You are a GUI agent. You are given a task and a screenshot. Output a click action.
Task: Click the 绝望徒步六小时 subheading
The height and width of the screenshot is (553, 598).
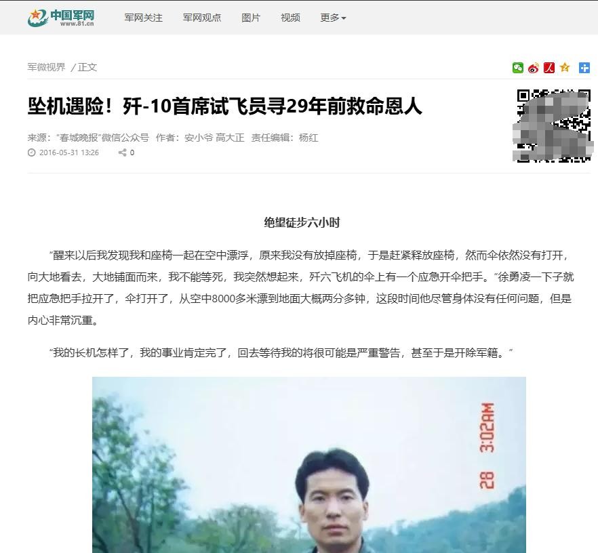click(302, 222)
